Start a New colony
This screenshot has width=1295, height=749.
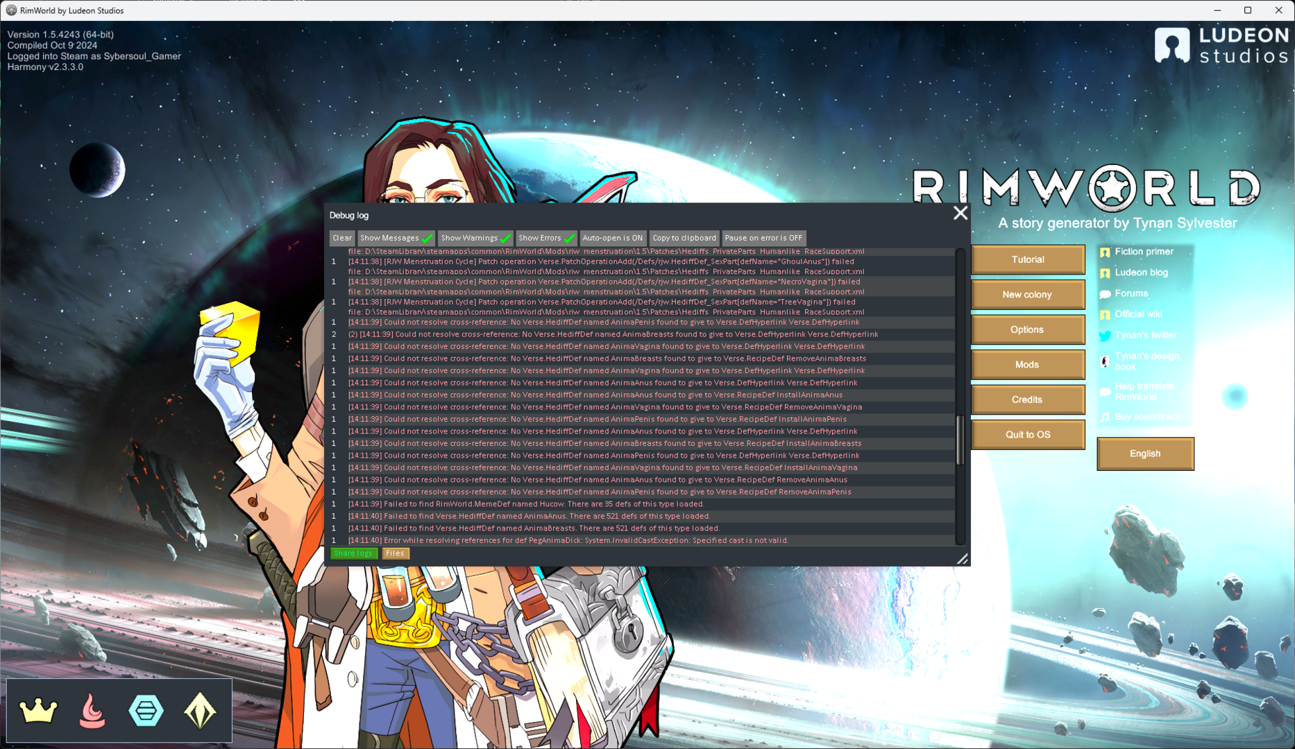(1027, 295)
